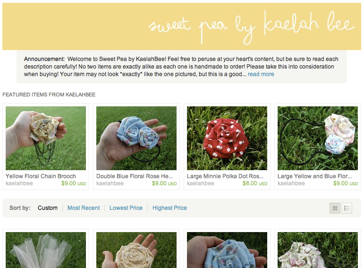Click Large Minnie Polka Dot Rose title
Viewport: 364px width, 268px height.
click(225, 176)
